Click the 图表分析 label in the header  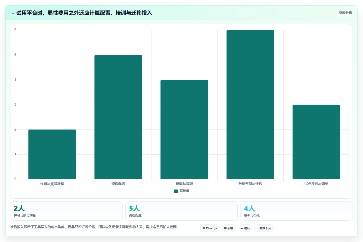[x=345, y=13]
